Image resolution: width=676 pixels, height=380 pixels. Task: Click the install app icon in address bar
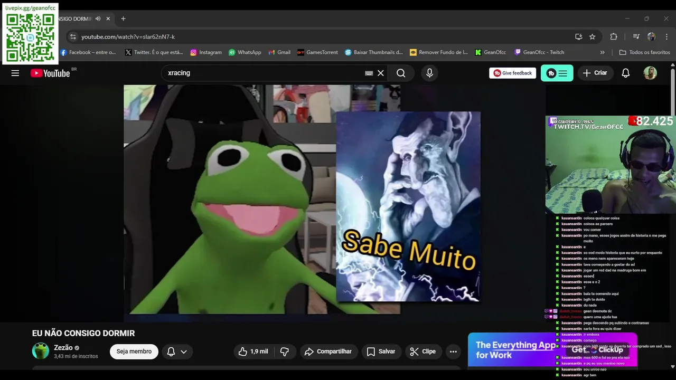579,36
